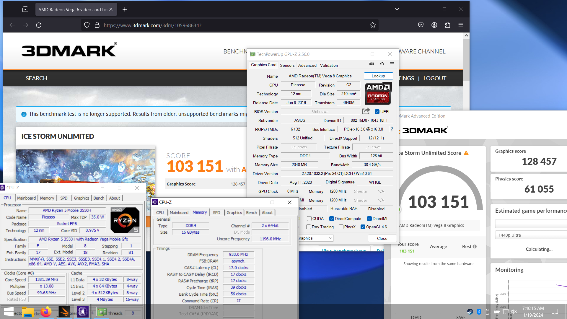Open the Windows Start menu
This screenshot has height=319, width=567.
[9, 312]
